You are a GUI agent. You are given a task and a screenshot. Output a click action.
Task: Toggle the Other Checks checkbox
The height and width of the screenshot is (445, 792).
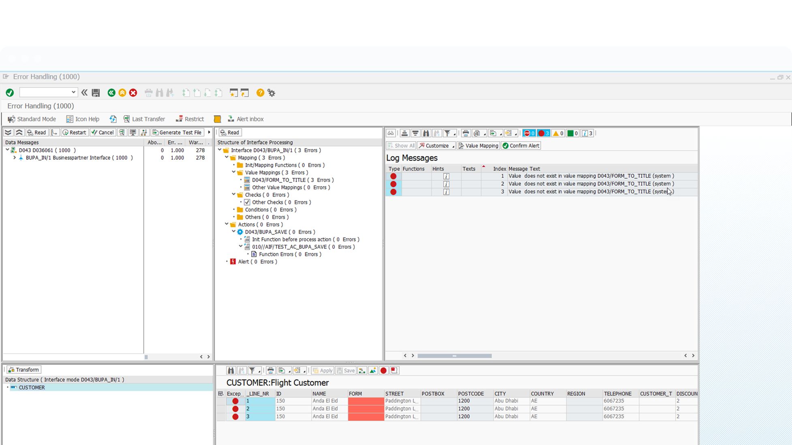(x=247, y=202)
